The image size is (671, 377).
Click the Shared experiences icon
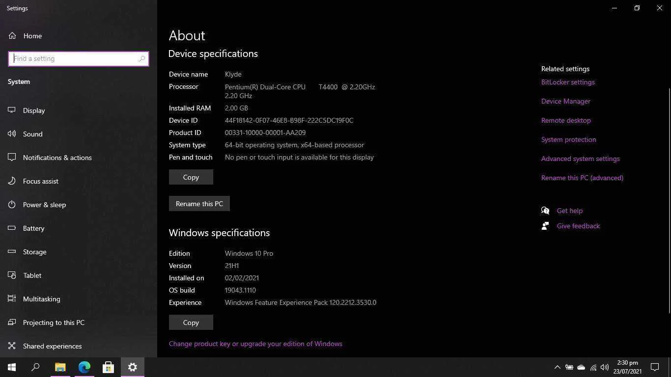(12, 346)
